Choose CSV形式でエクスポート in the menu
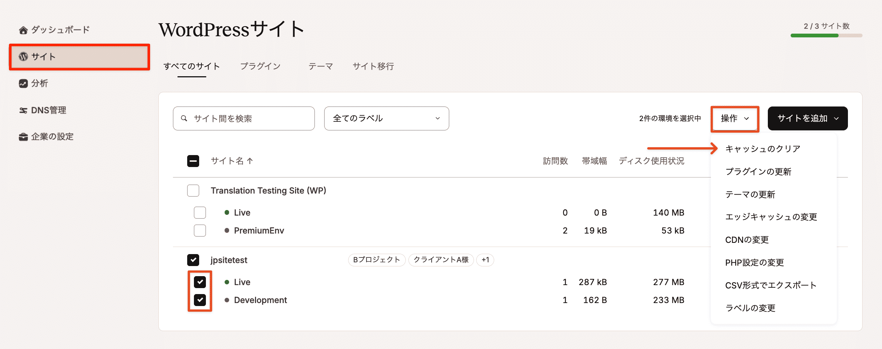Image resolution: width=882 pixels, height=349 pixels. (771, 285)
